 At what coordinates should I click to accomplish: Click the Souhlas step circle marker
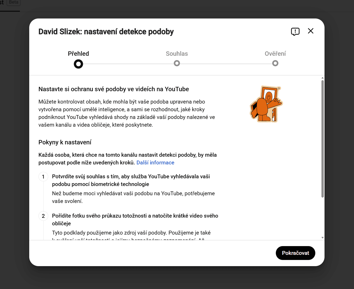coord(177,63)
